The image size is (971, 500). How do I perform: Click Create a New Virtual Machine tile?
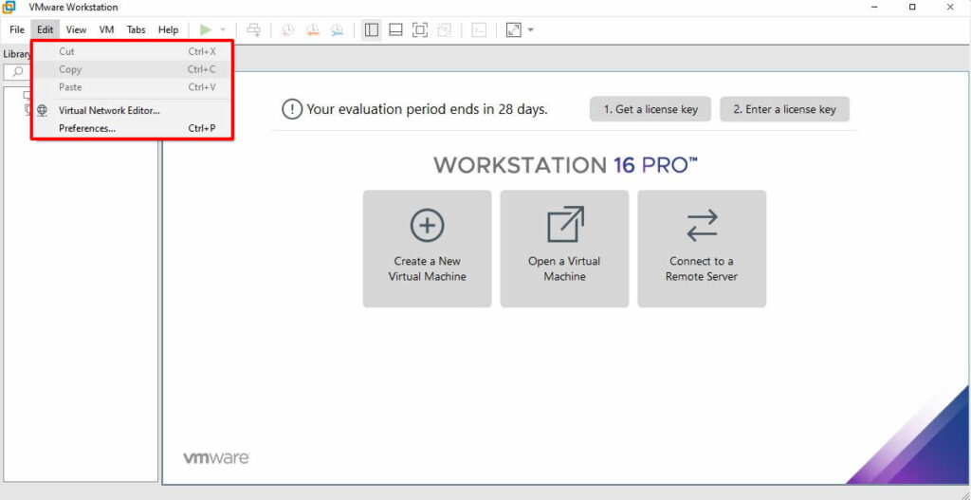[428, 249]
